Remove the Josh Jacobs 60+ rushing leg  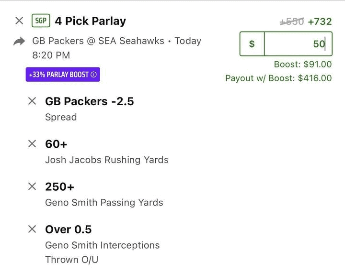(x=32, y=144)
